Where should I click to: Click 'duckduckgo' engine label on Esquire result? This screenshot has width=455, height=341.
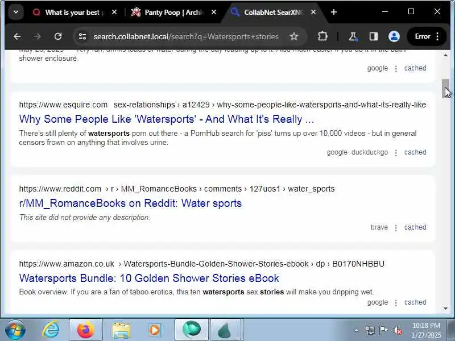tap(369, 152)
